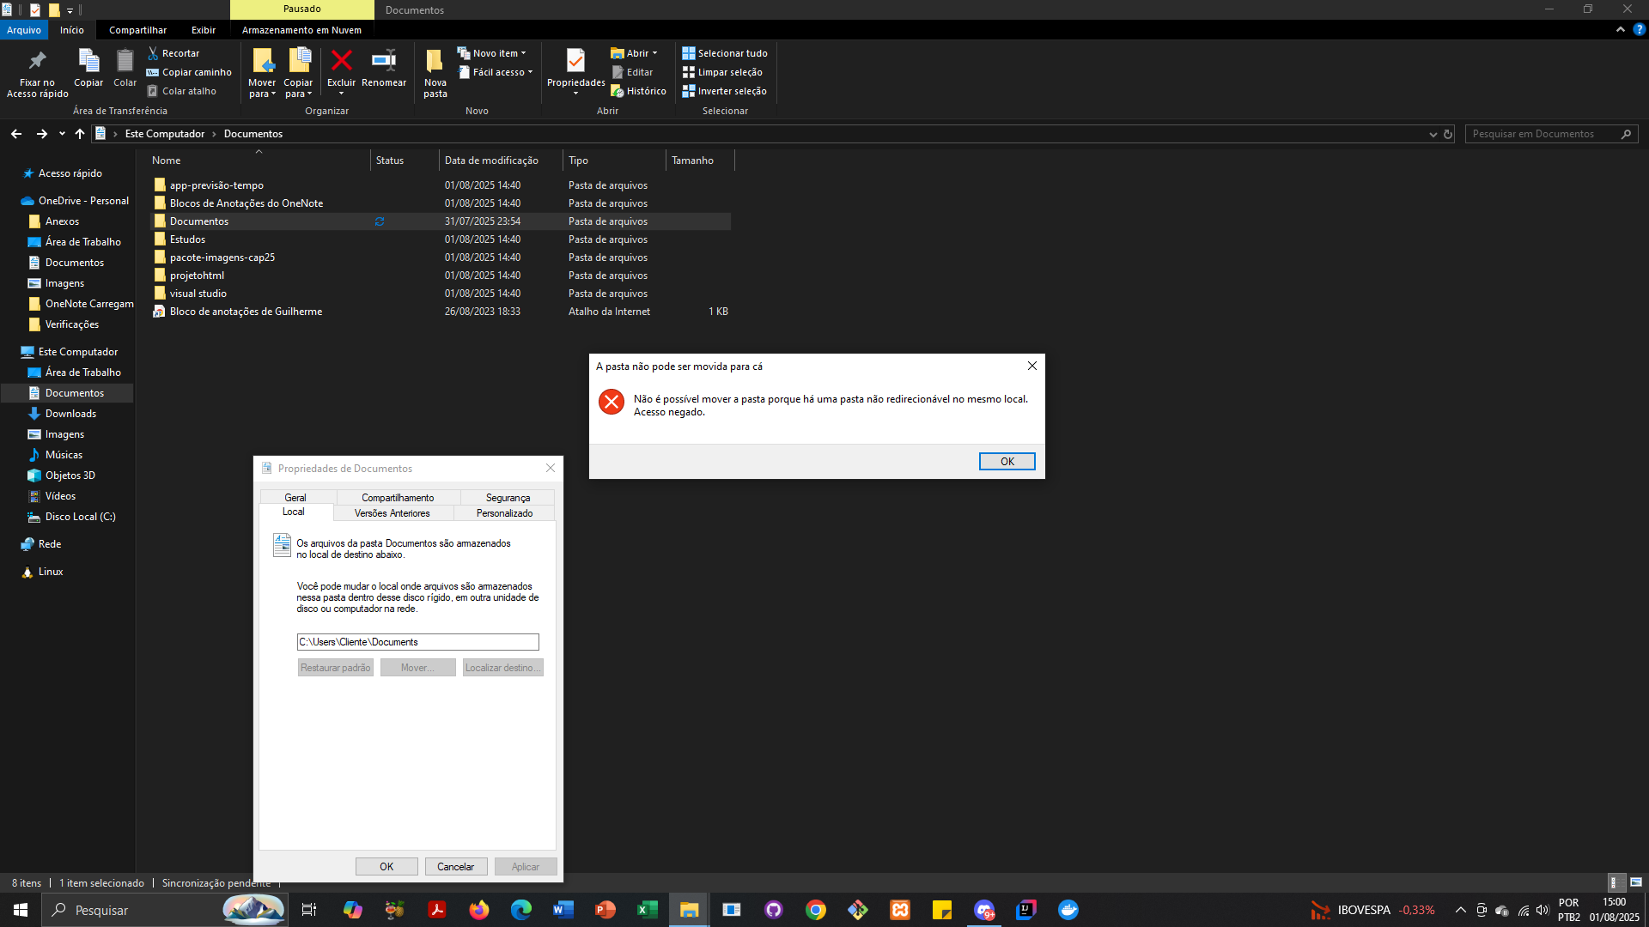Switch to the Exibir ribbon tab
The width and height of the screenshot is (1649, 927).
point(204,30)
